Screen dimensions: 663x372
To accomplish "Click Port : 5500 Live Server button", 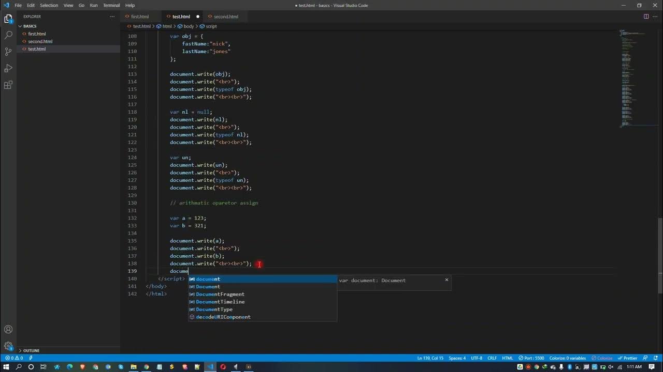I will tap(531, 358).
